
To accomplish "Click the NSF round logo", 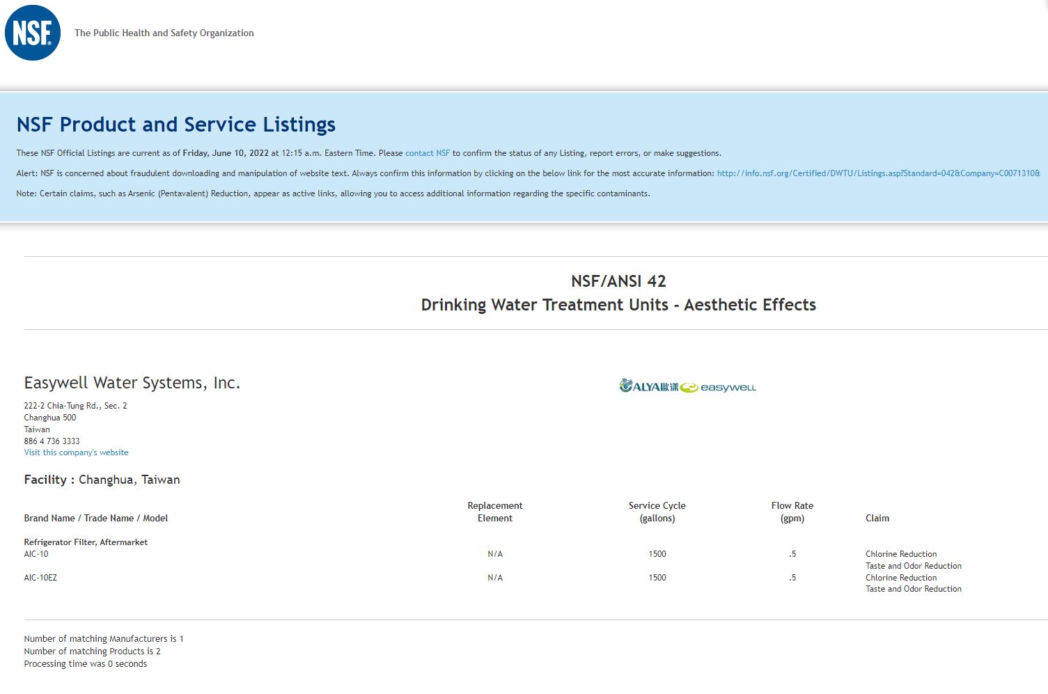I will tap(33, 33).
